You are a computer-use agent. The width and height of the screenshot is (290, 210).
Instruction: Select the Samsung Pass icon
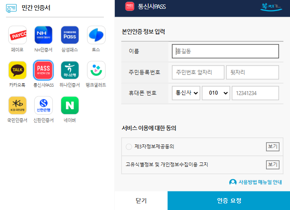pyautogui.click(x=70, y=35)
